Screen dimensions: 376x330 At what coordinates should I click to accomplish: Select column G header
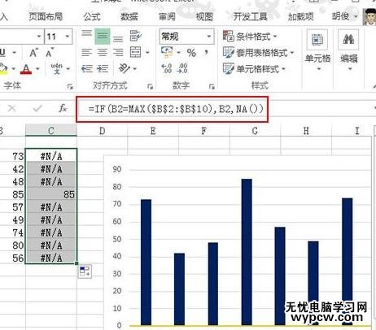(x=255, y=131)
